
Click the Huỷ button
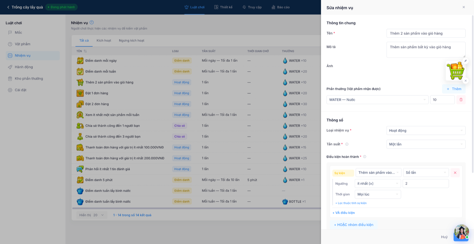click(444, 237)
